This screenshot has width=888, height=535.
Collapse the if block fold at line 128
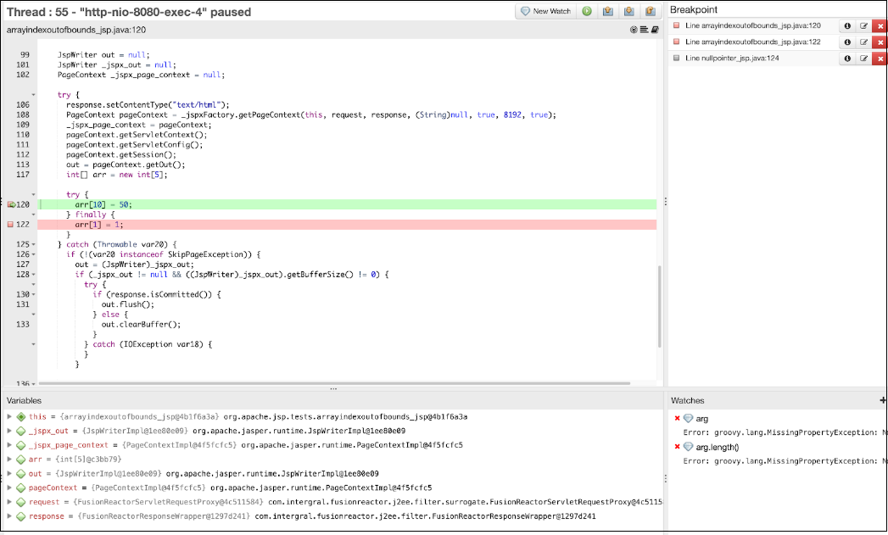pyautogui.click(x=33, y=275)
